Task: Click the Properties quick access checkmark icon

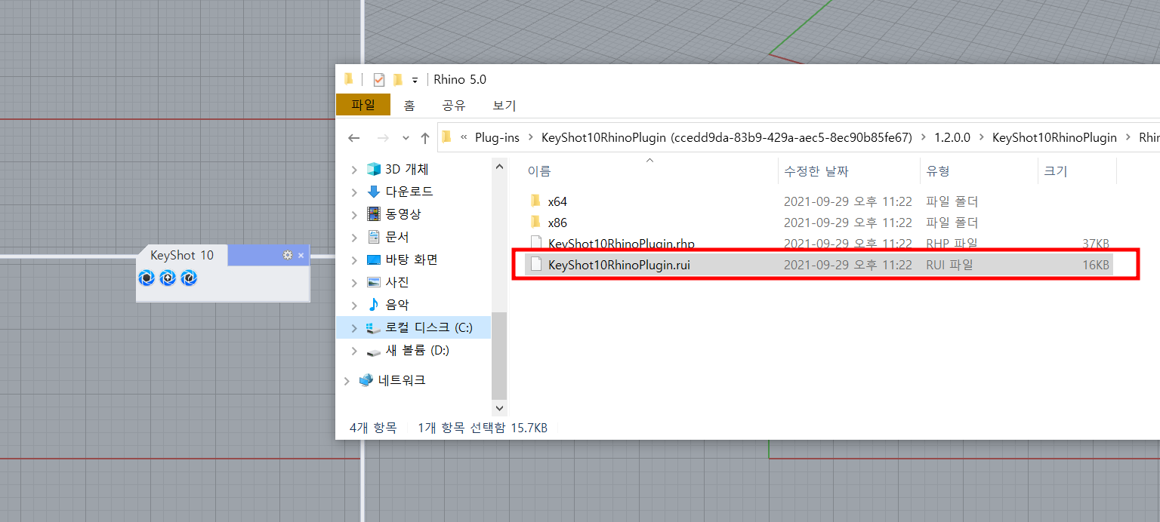Action: [379, 79]
